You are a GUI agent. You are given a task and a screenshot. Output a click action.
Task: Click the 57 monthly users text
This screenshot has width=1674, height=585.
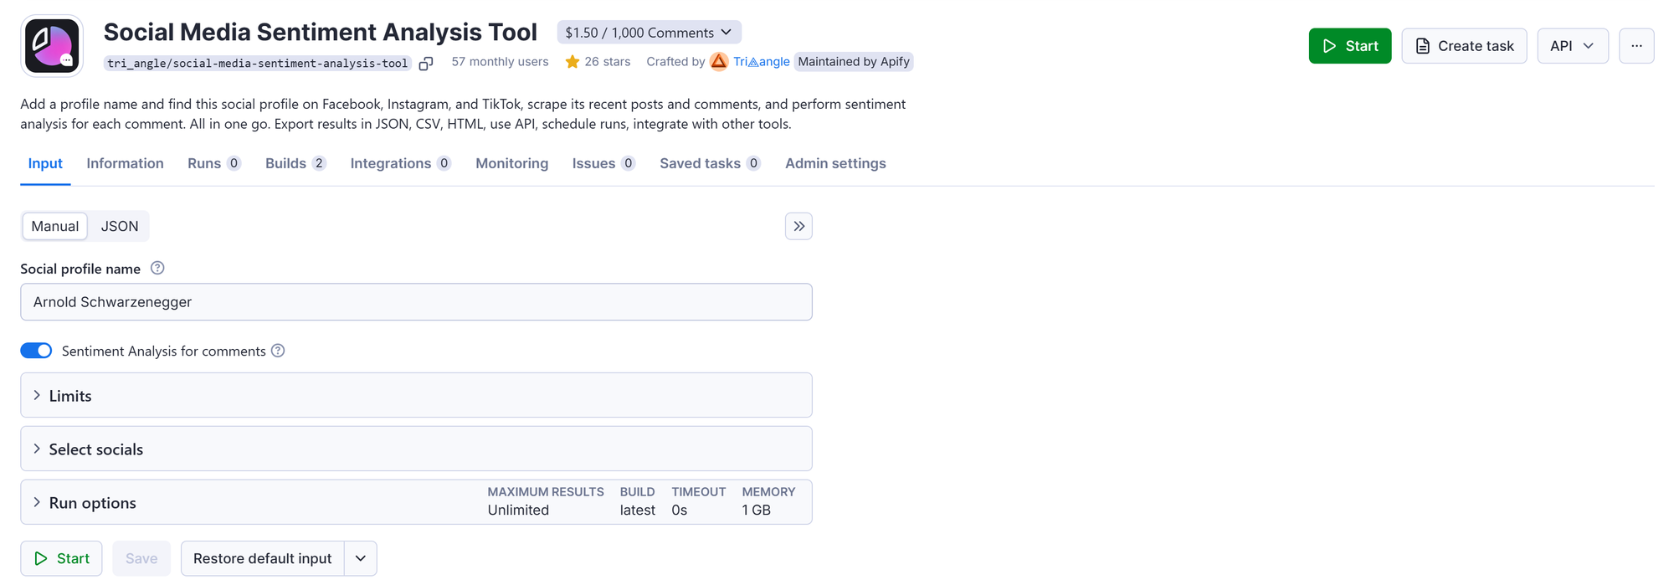click(500, 62)
